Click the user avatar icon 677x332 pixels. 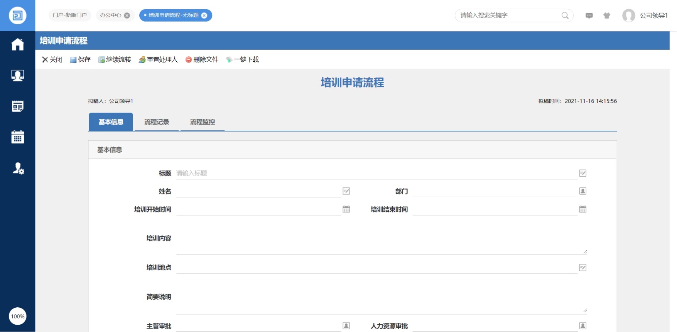coord(629,15)
